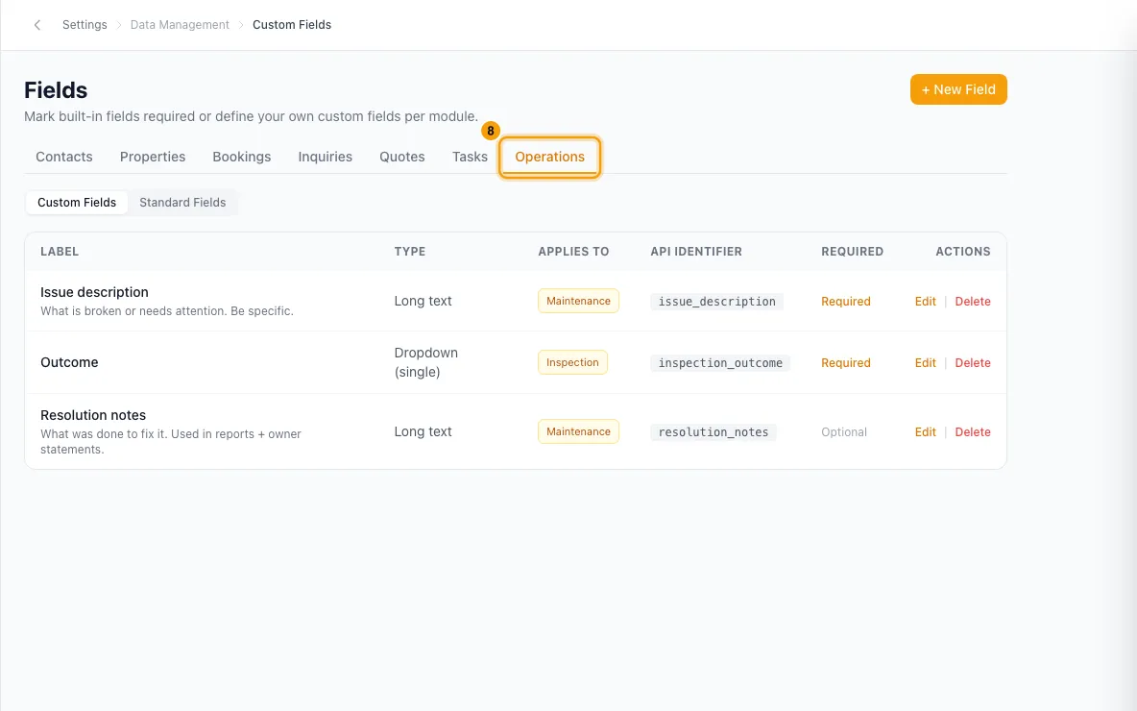Image resolution: width=1137 pixels, height=711 pixels.
Task: Click the API IDENTIFIER column header
Action: [695, 252]
